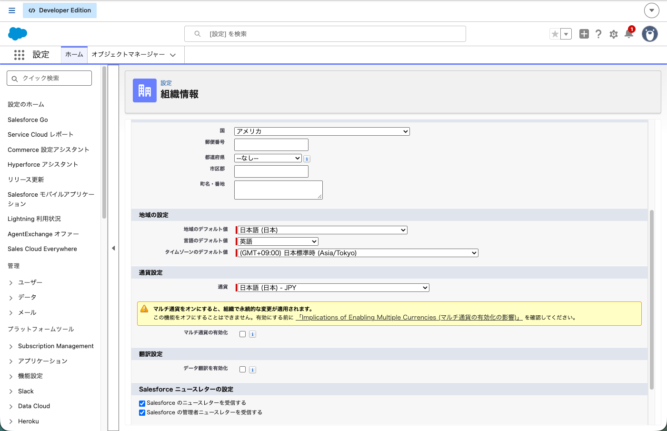This screenshot has width=667, height=431.
Task: Open the 都道府県 dropdown
Action: point(268,158)
